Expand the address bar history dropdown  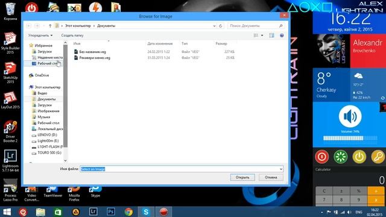pos(214,25)
